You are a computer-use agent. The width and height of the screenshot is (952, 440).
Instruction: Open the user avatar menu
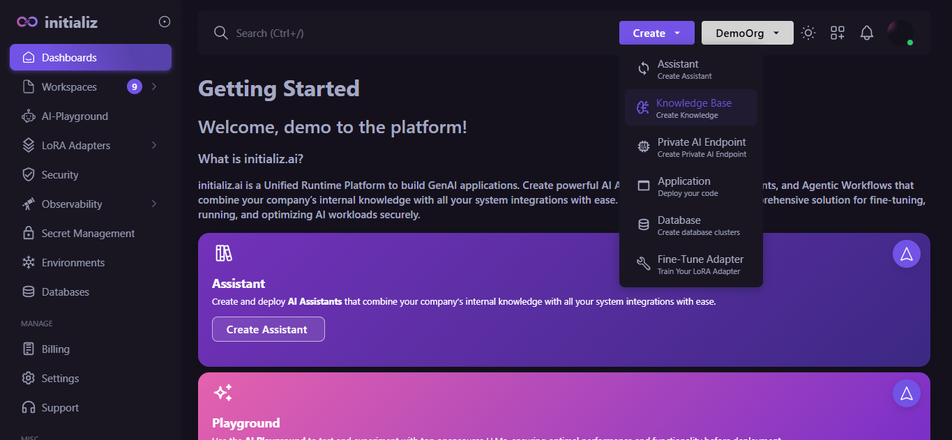click(x=900, y=33)
